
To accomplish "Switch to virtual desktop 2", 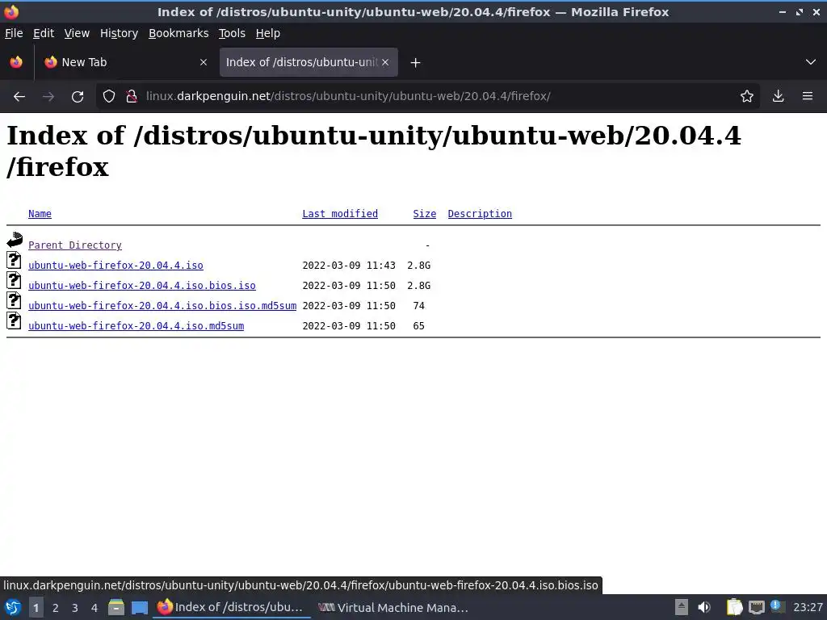I will pyautogui.click(x=56, y=608).
